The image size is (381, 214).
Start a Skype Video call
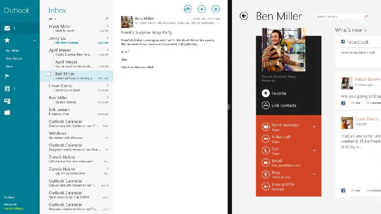coord(265,139)
